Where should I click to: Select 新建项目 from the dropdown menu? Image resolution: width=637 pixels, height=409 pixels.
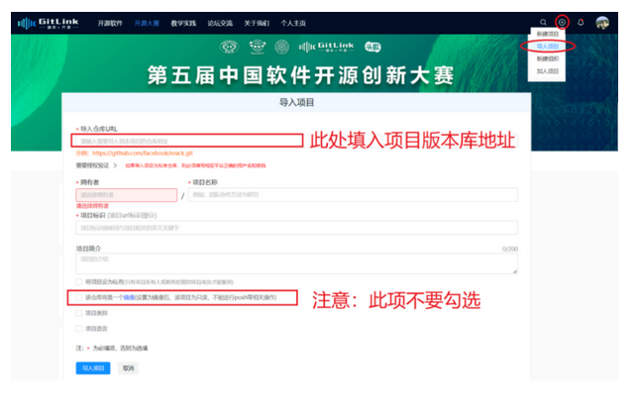(548, 35)
